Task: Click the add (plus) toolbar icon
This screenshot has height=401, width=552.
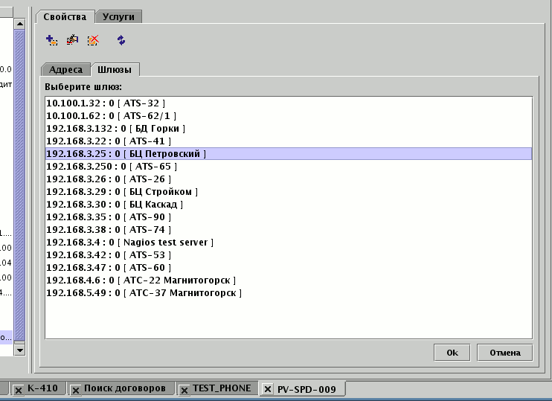Action: click(51, 40)
